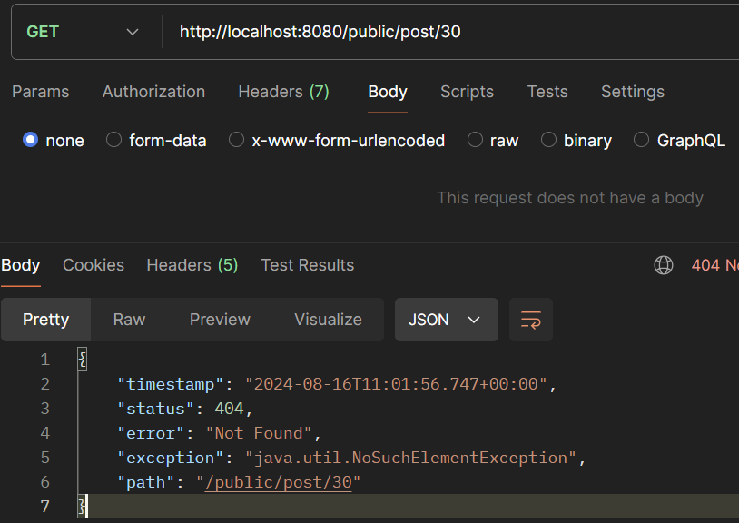Open the Tests tab
Viewport: 739px width, 523px height.
pos(547,92)
